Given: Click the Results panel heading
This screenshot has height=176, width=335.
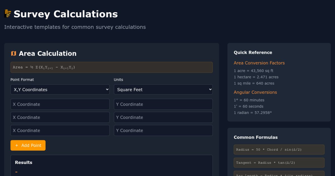Looking at the screenshot, I should tap(23, 163).
